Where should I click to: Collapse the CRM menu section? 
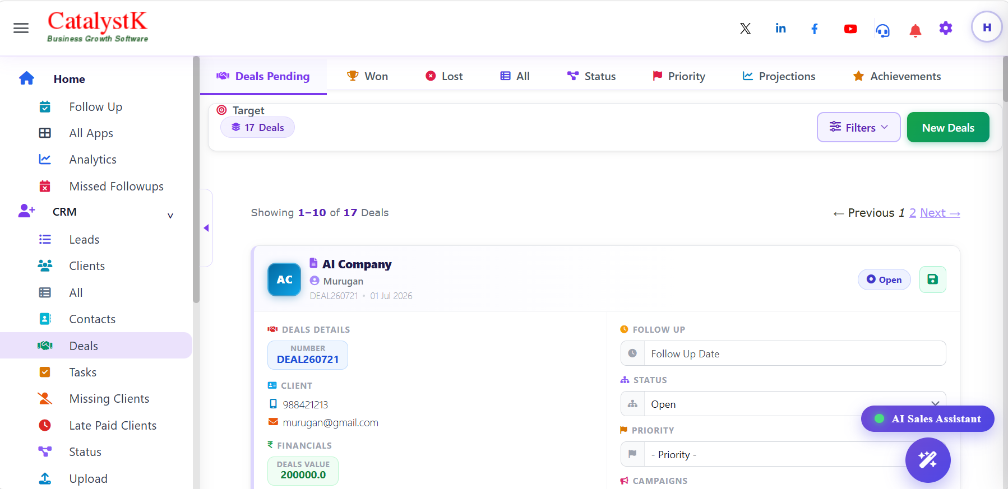(170, 216)
